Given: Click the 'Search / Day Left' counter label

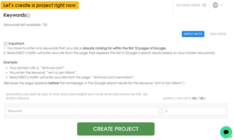Looking at the screenshot, I should pos(184,98).
